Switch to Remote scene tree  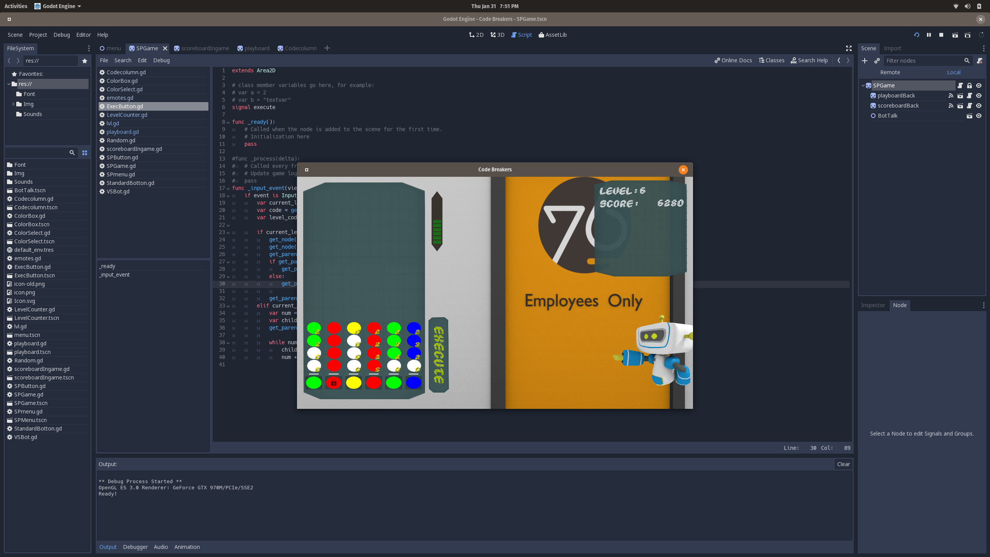pos(890,72)
